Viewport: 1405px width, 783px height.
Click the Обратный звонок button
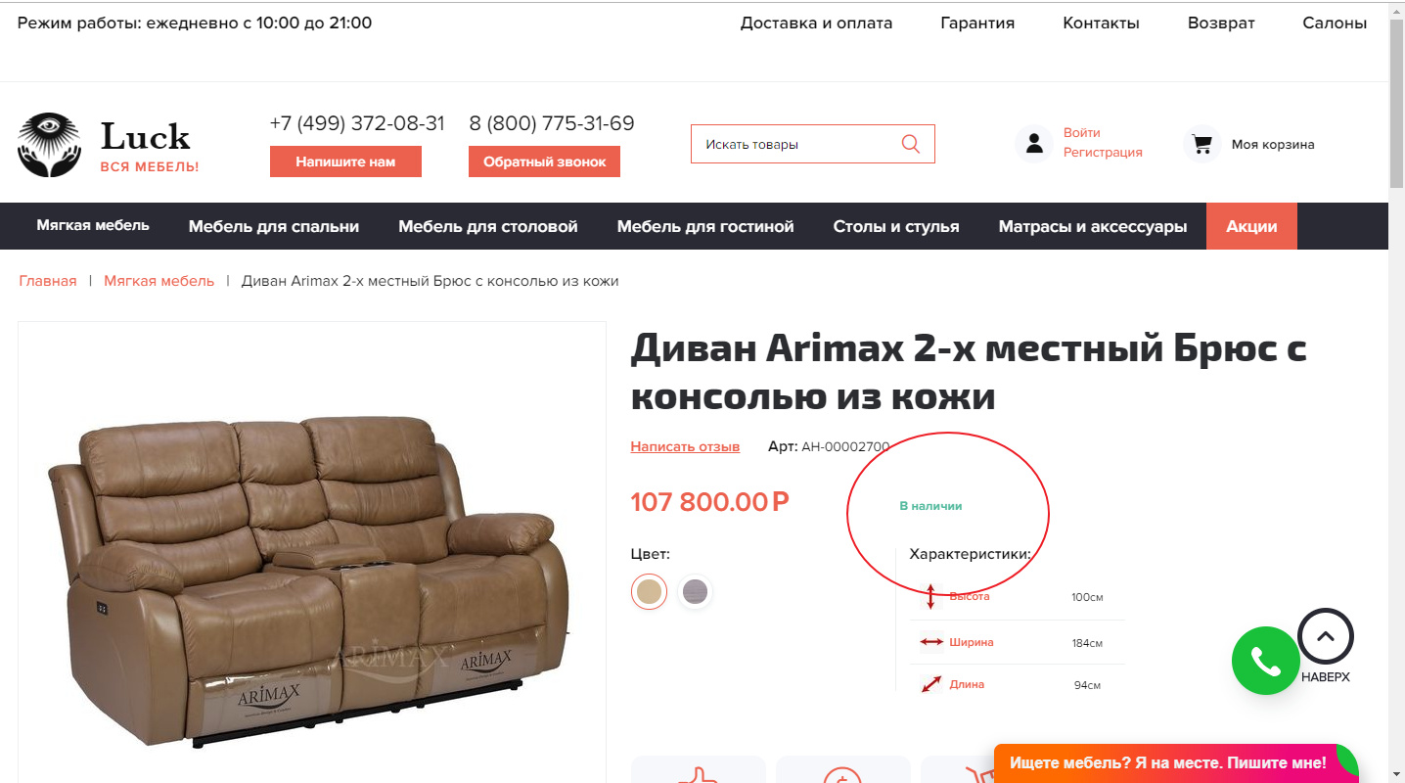tap(544, 161)
